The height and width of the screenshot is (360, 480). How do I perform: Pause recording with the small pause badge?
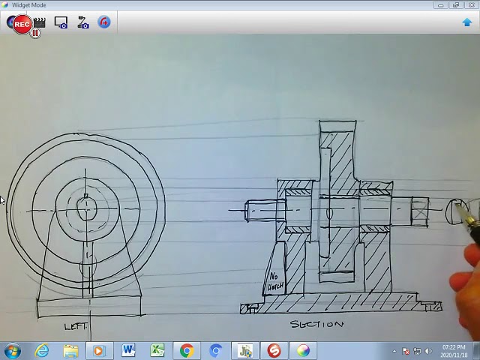[34, 33]
